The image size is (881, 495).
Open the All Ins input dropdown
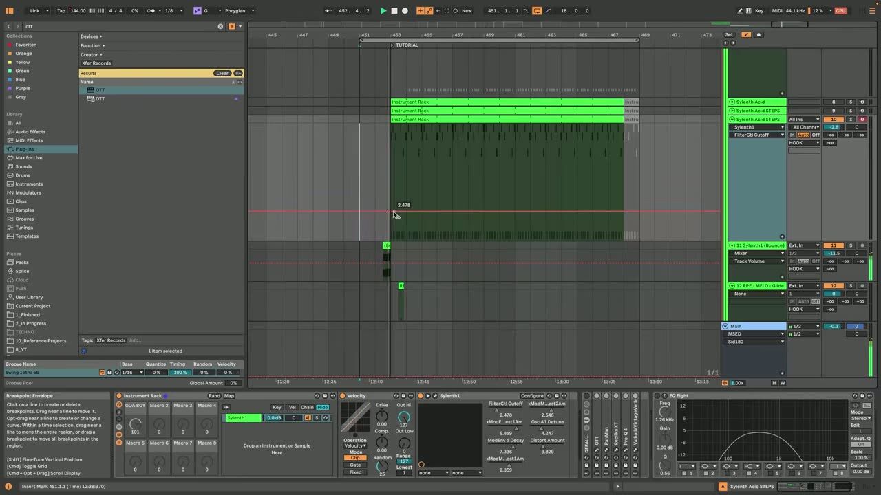(805, 120)
